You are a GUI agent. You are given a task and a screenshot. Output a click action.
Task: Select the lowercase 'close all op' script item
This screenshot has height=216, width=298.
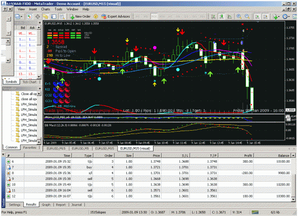[x=26, y=99]
